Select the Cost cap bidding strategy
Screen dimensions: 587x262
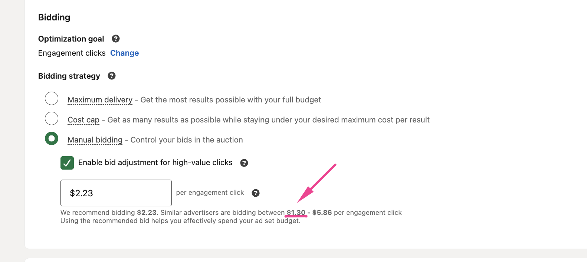52,118
